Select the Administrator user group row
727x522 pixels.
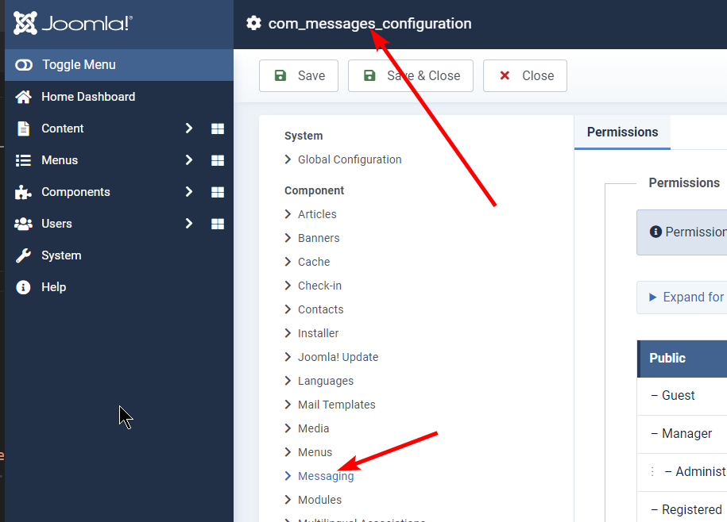click(682, 471)
